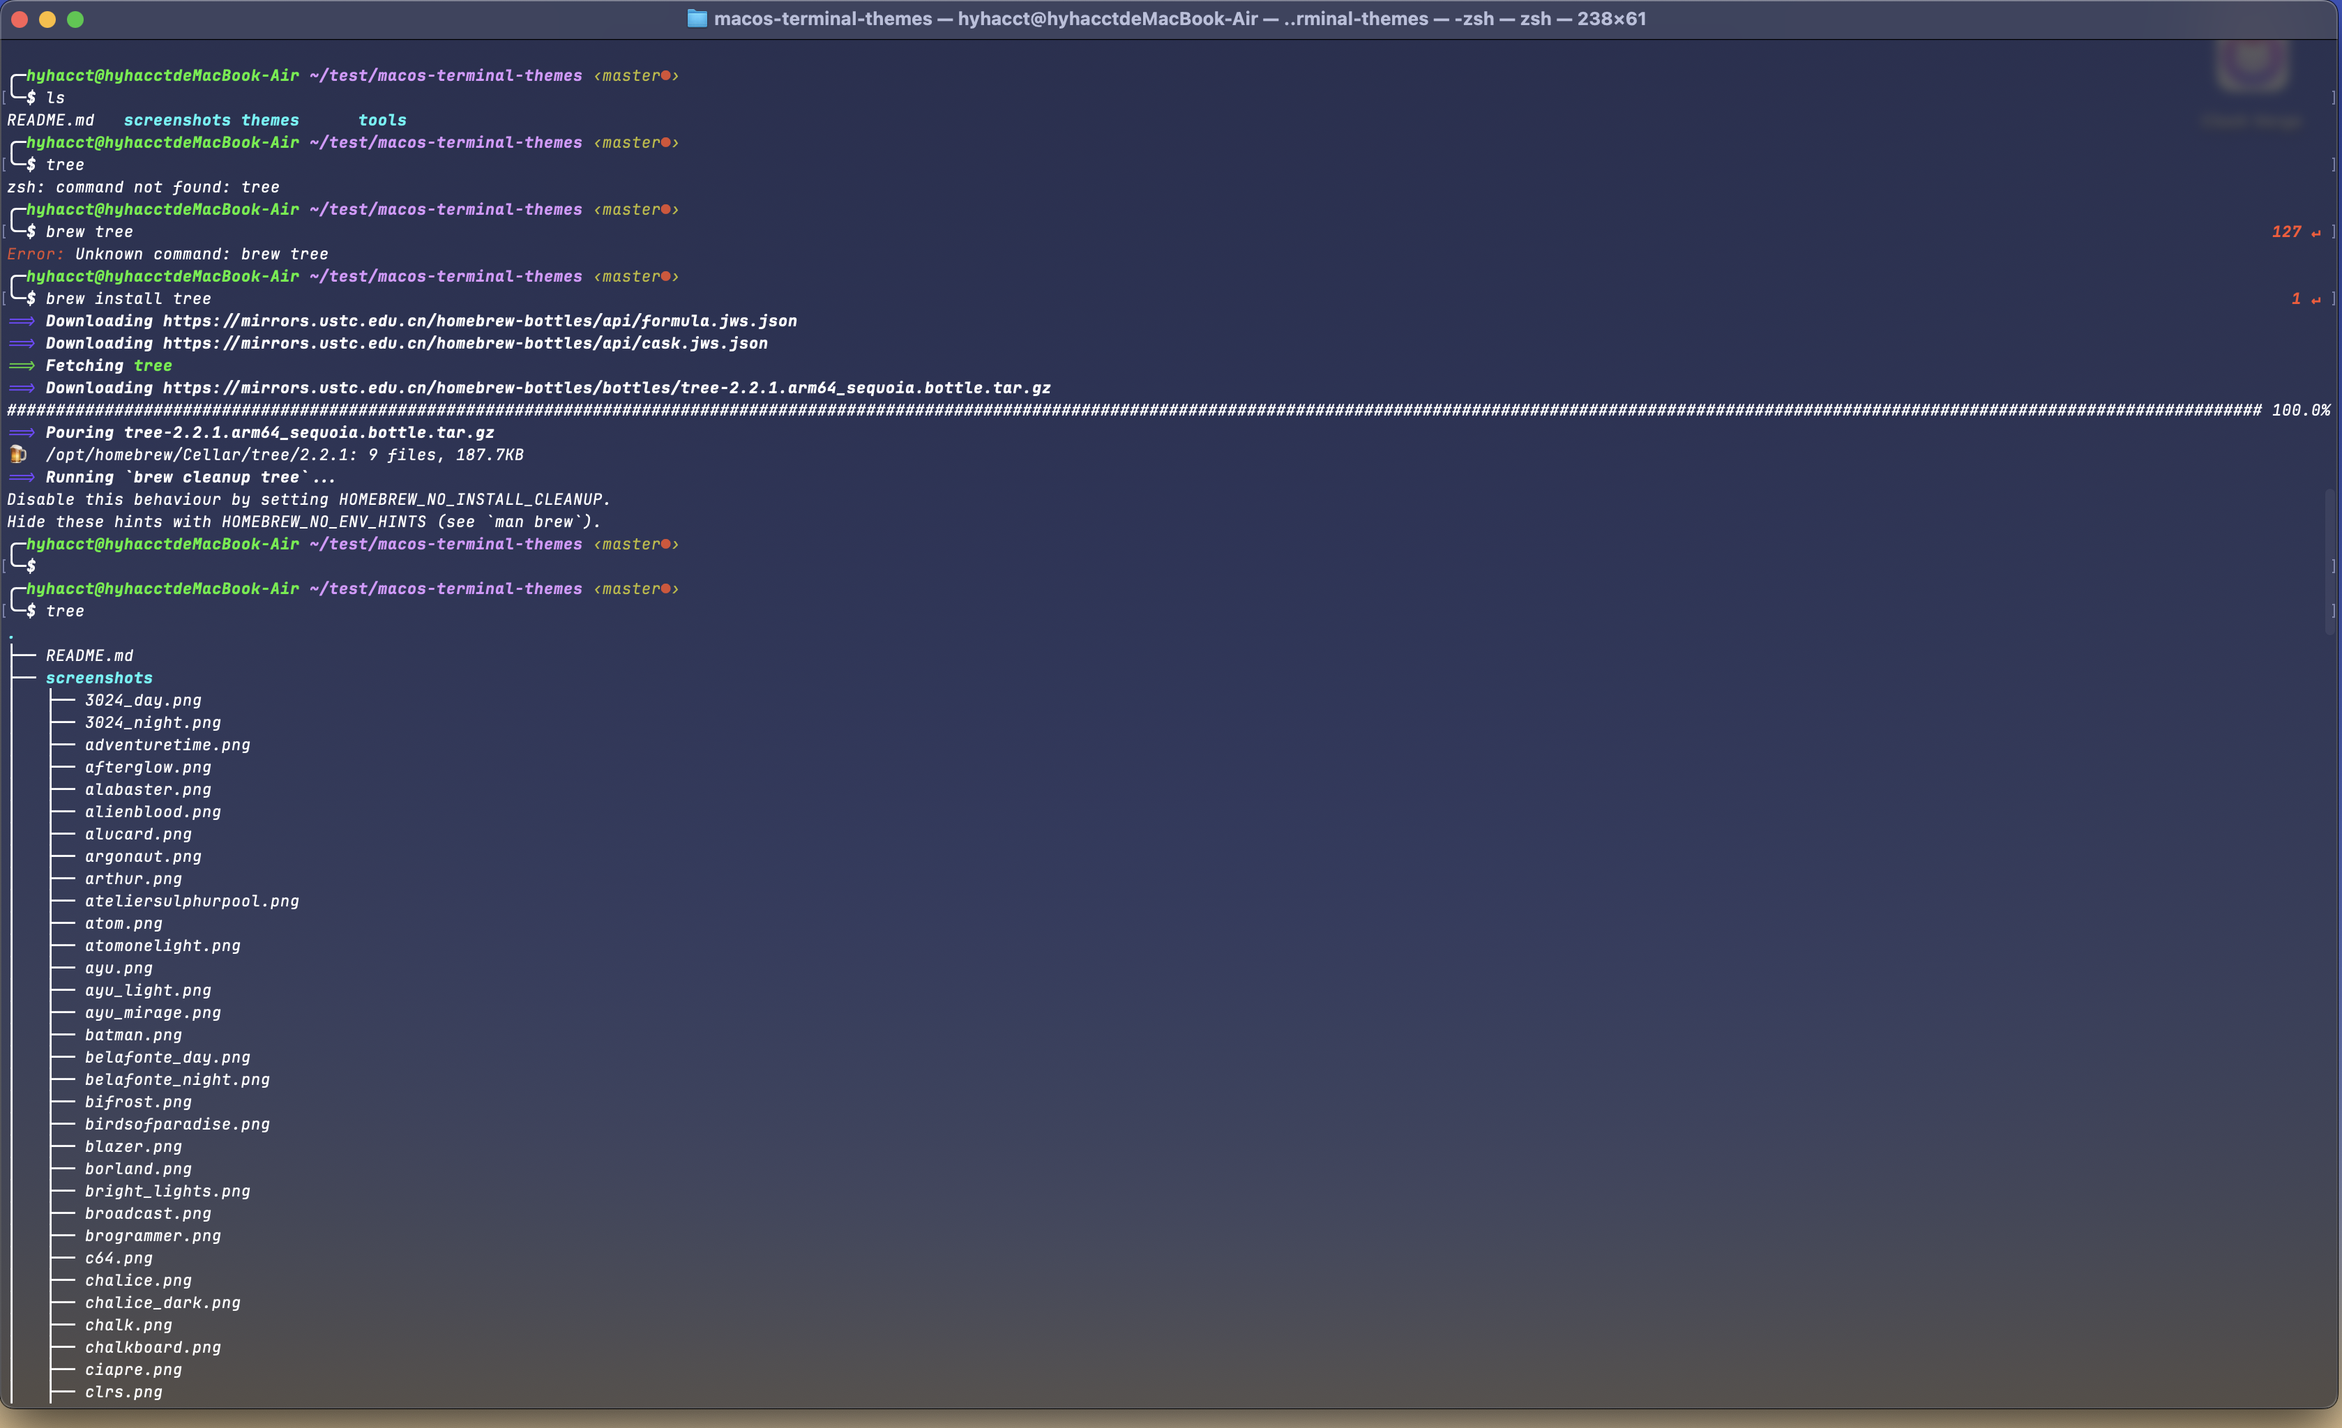
Task: Click broadcast.png in the tree
Action: (149, 1214)
